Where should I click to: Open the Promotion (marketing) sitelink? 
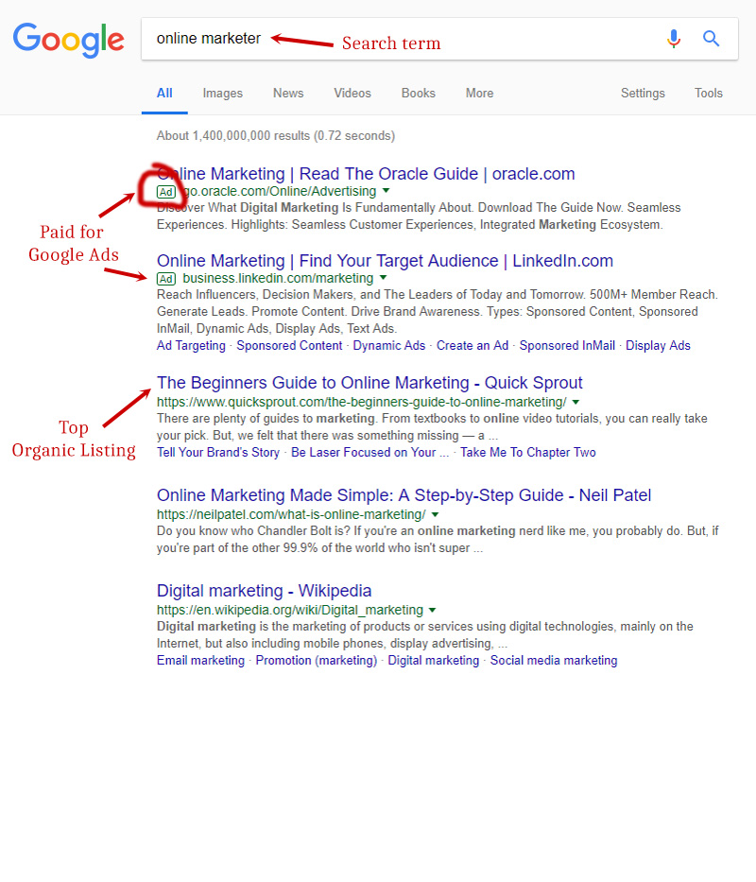[317, 661]
